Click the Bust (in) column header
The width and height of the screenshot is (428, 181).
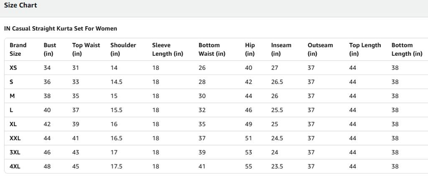point(50,50)
